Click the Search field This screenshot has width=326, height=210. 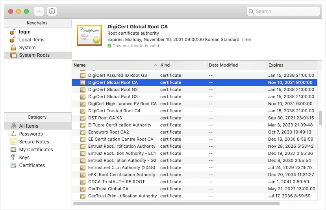point(283,11)
